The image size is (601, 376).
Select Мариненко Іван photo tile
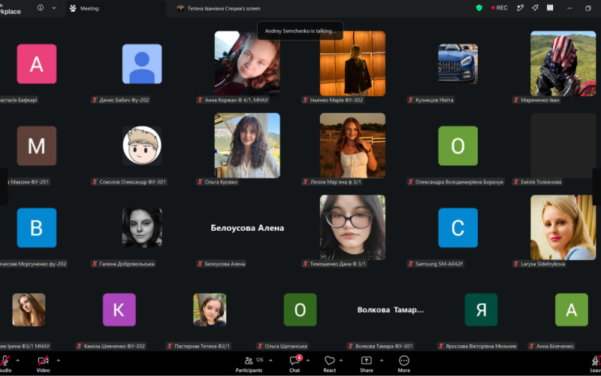coord(563,63)
